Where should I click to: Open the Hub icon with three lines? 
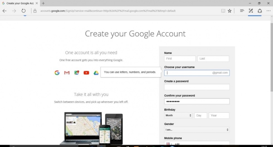point(242,11)
